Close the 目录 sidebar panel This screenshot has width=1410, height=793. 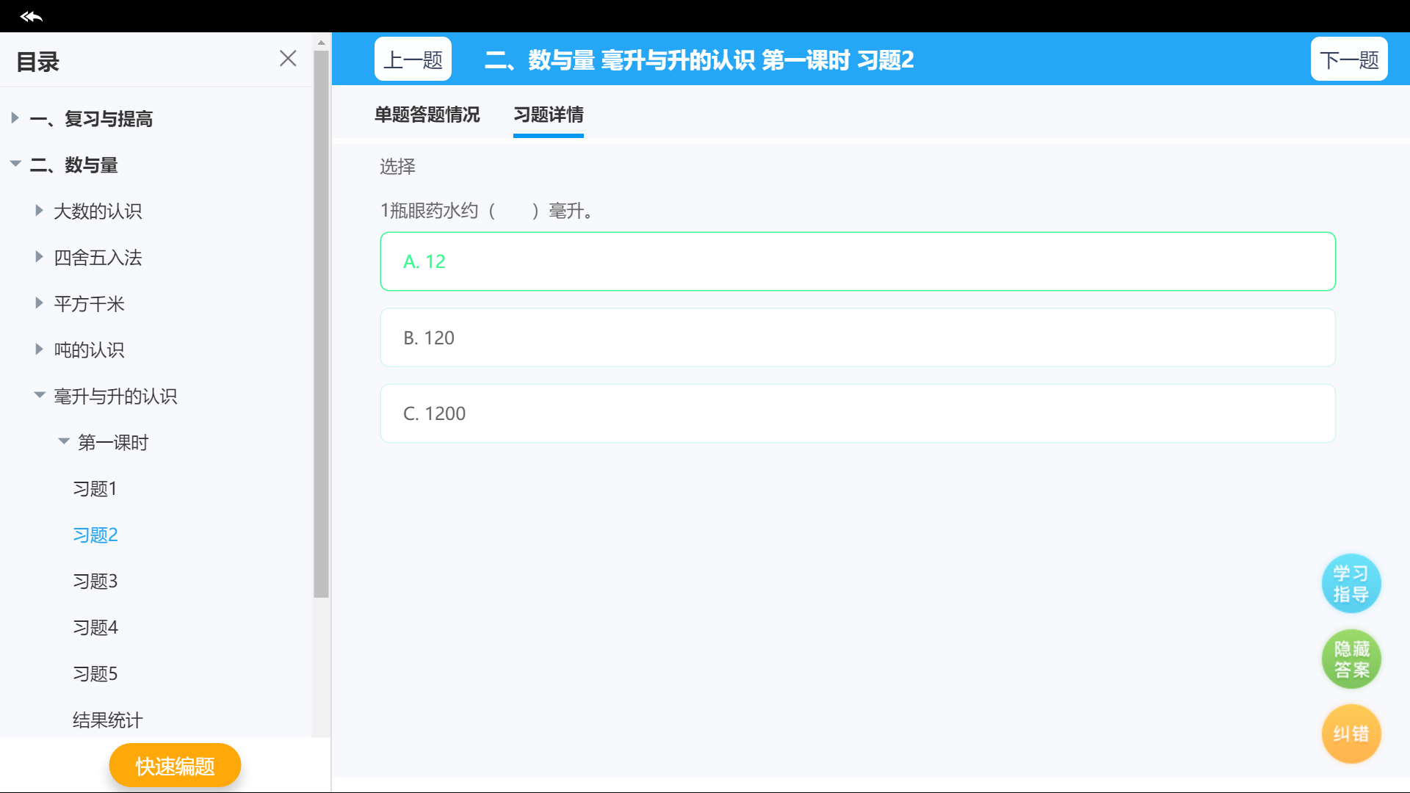pos(288,59)
